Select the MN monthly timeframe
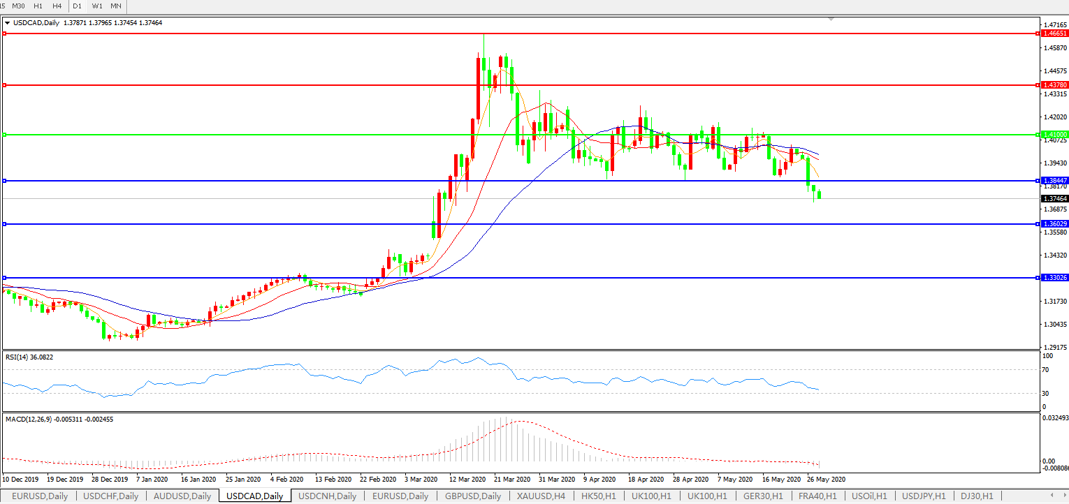 116,6
